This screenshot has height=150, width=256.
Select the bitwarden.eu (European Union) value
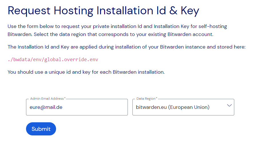(173, 107)
